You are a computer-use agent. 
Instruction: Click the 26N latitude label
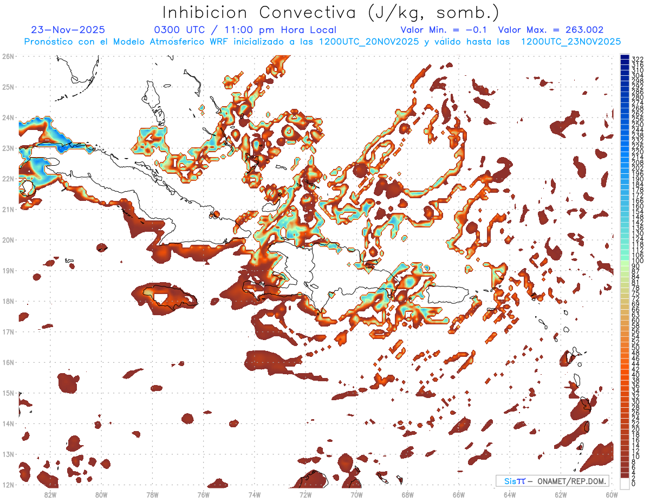coord(8,56)
